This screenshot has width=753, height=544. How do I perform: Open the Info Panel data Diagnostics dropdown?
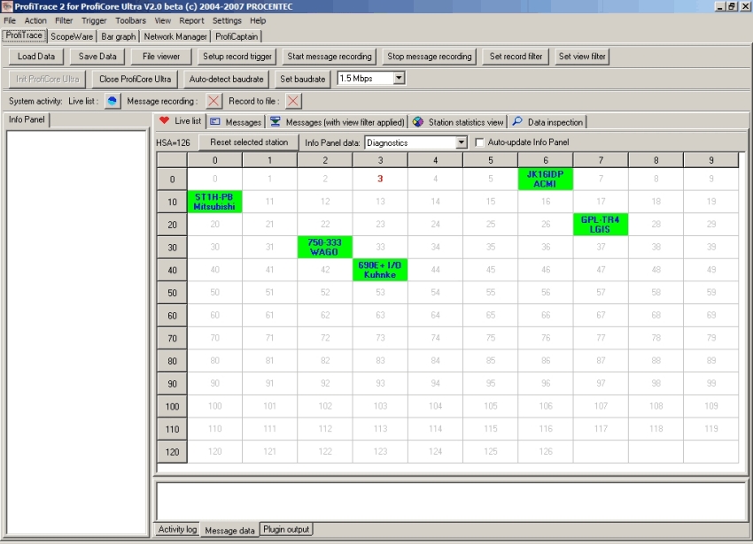click(x=461, y=142)
